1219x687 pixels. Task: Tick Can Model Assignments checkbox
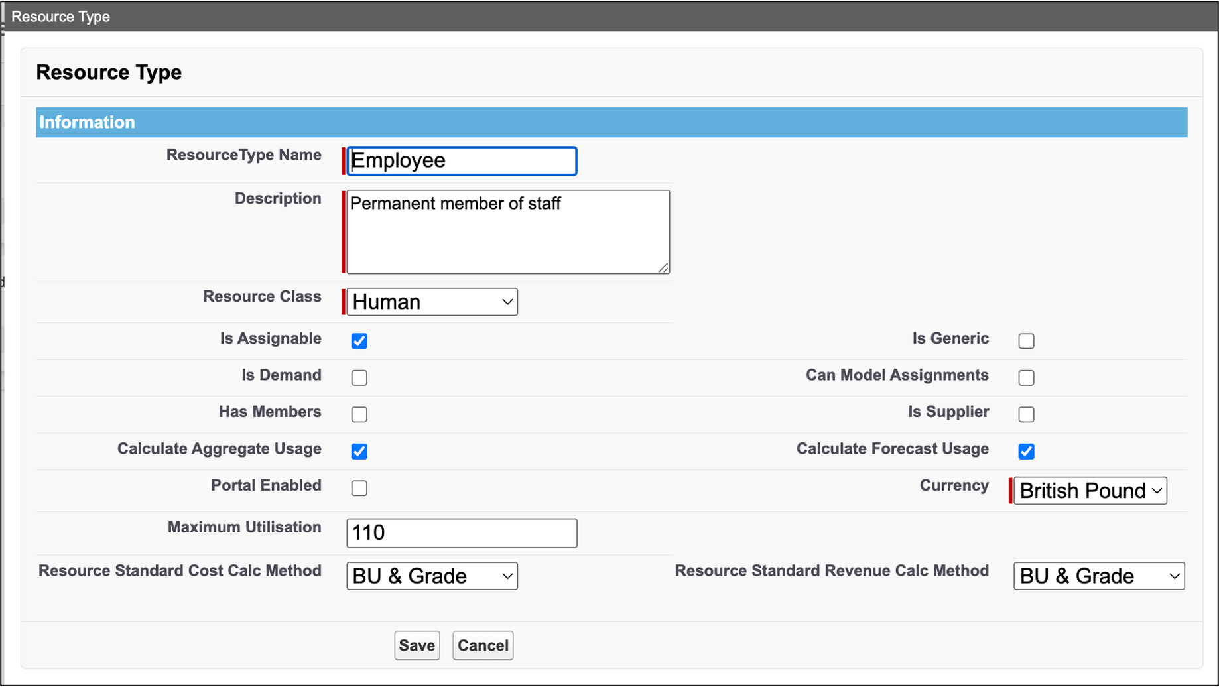coord(1027,378)
